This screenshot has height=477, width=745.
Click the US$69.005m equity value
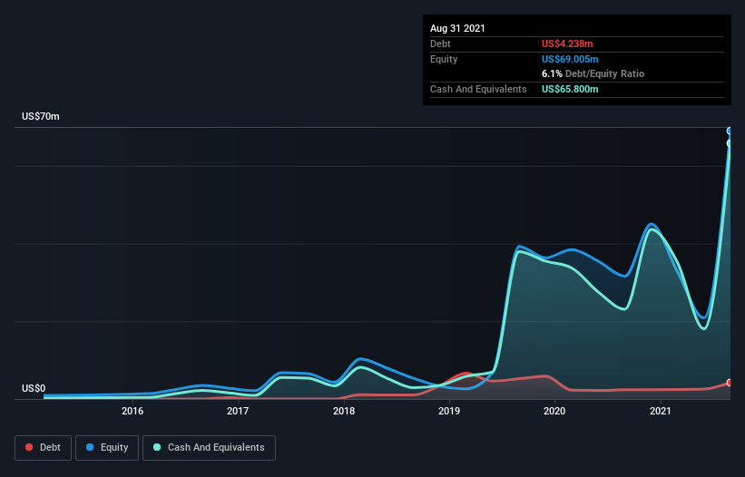tap(570, 59)
